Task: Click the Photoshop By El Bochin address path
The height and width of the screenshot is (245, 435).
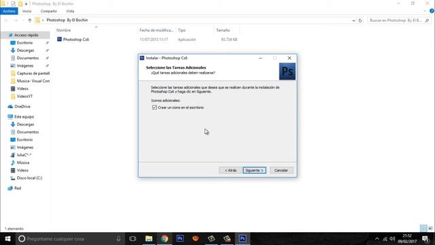Action: click(x=67, y=20)
